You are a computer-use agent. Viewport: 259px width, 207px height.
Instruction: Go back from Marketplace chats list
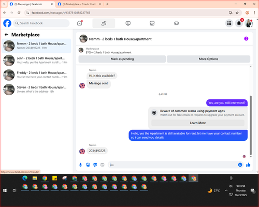(x=6, y=35)
